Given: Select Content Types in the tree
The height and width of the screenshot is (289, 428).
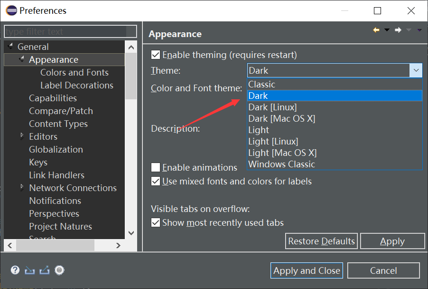Looking at the screenshot, I should [58, 124].
